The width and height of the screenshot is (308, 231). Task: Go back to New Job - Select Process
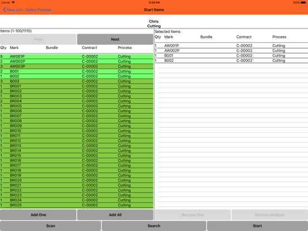pyautogui.click(x=27, y=10)
